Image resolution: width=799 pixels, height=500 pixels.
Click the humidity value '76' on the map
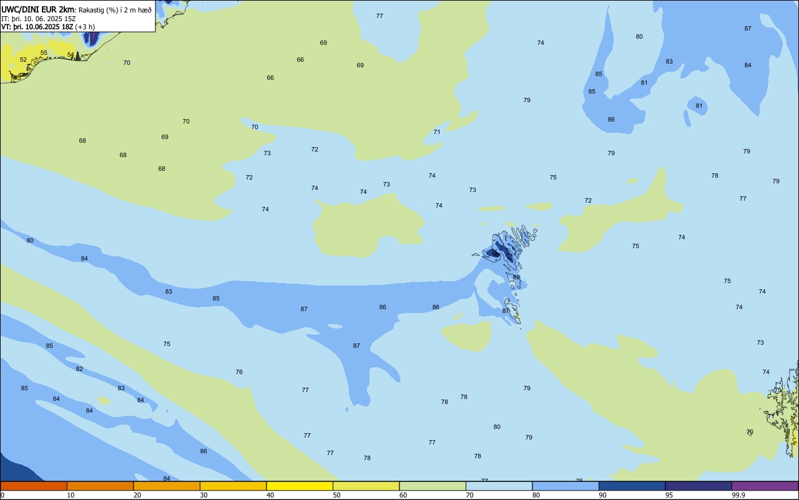(239, 372)
